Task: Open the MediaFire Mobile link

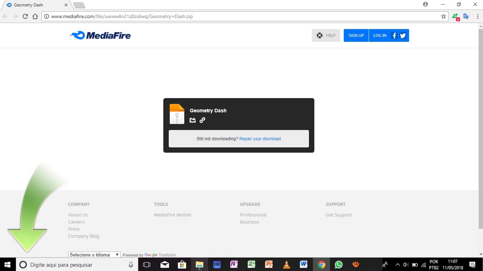Action: (172, 215)
